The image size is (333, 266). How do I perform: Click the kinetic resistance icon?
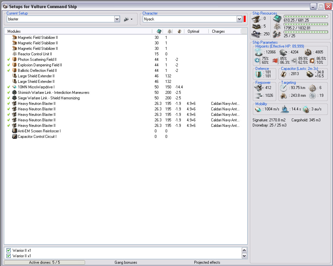[x=294, y=61]
